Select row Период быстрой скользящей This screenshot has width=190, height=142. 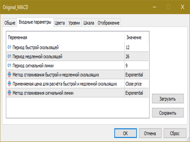(77, 47)
